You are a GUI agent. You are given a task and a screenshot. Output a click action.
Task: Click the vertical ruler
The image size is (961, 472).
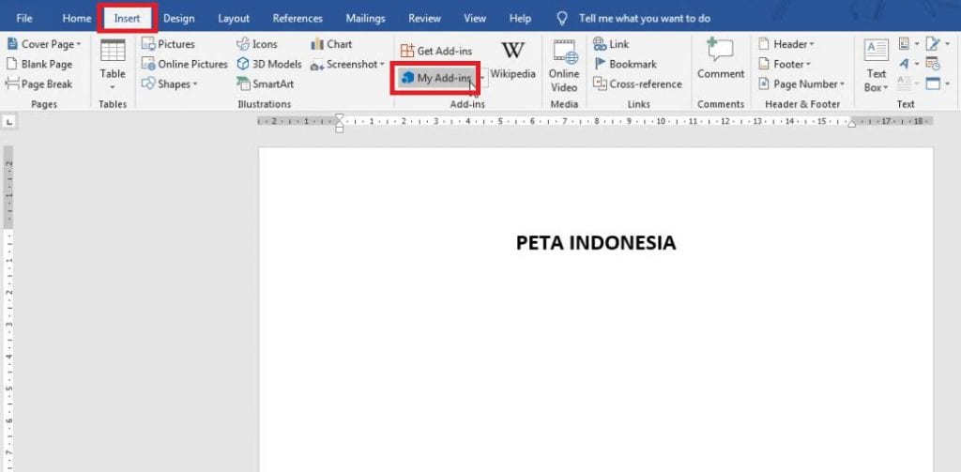click(x=8, y=310)
